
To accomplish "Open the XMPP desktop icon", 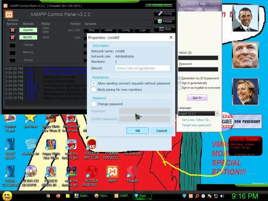I will click(112, 174).
